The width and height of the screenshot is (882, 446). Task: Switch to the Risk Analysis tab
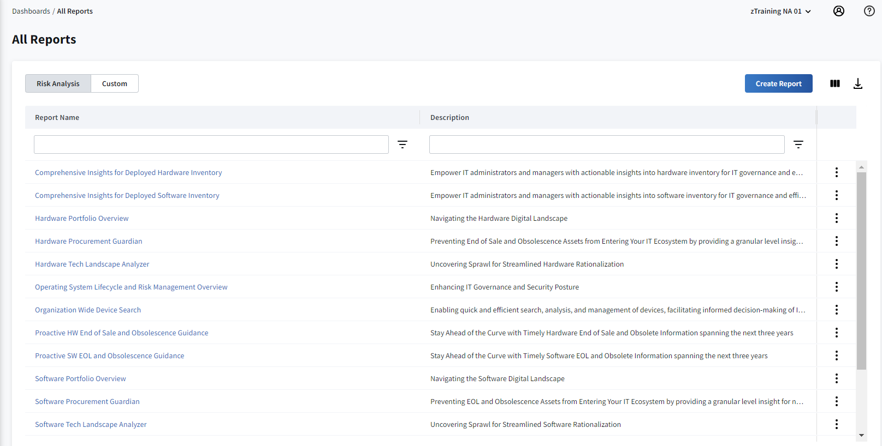click(58, 83)
